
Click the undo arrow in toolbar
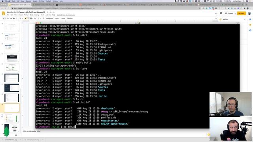click(x=8, y=19)
